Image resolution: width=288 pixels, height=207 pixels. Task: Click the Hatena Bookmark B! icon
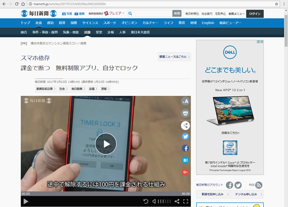(185, 160)
